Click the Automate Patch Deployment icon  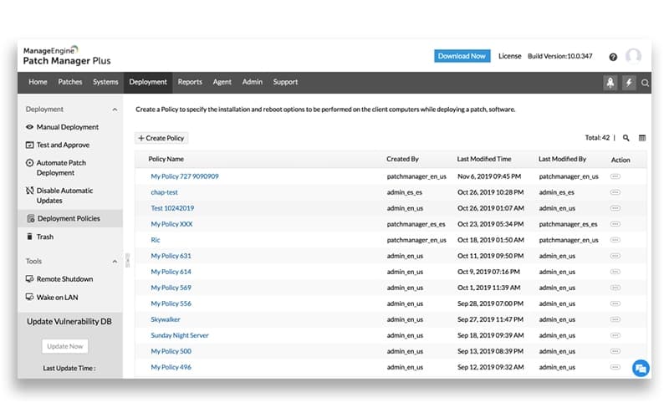click(x=29, y=163)
